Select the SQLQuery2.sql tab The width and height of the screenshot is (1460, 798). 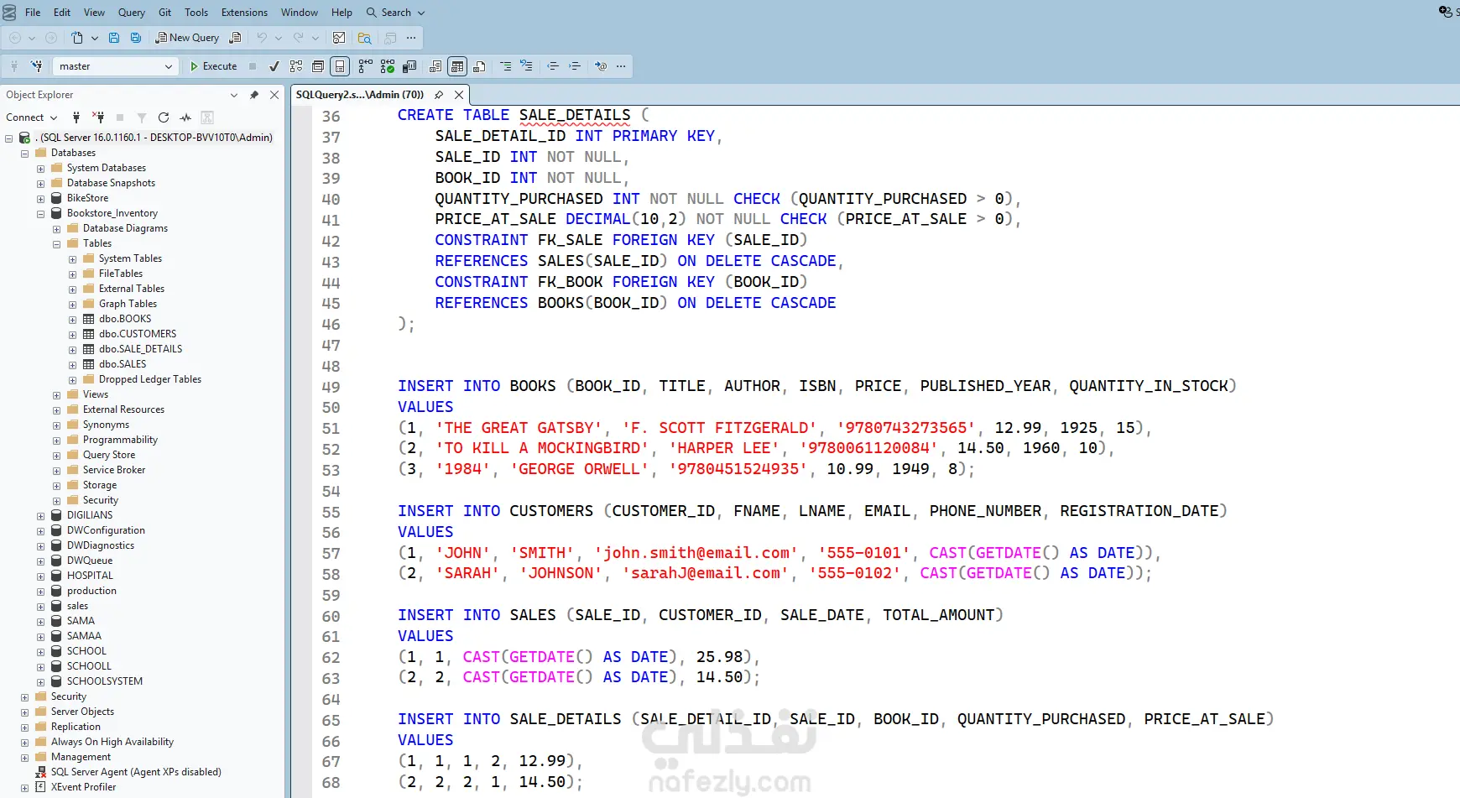tap(360, 95)
